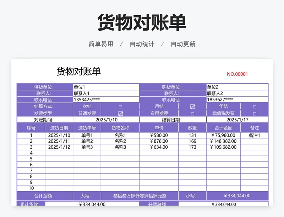The height and width of the screenshot is (217, 284).
Task: Click the sheet title 货物对账单
Action: point(78,72)
